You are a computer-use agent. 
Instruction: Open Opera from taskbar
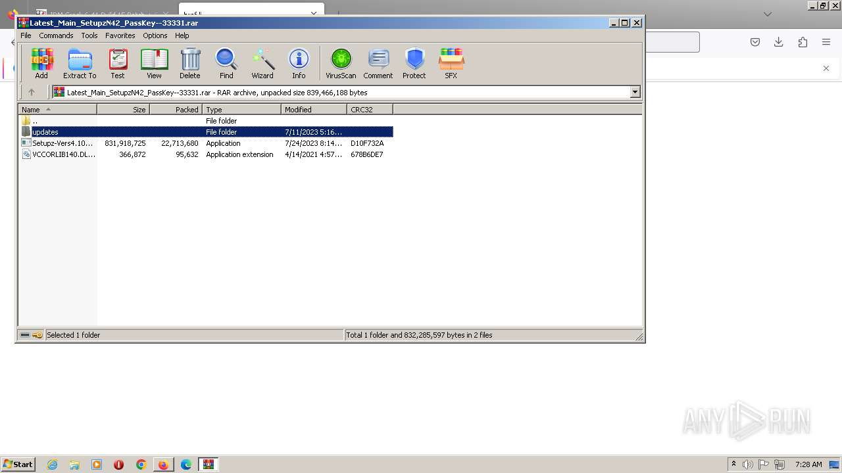click(119, 464)
